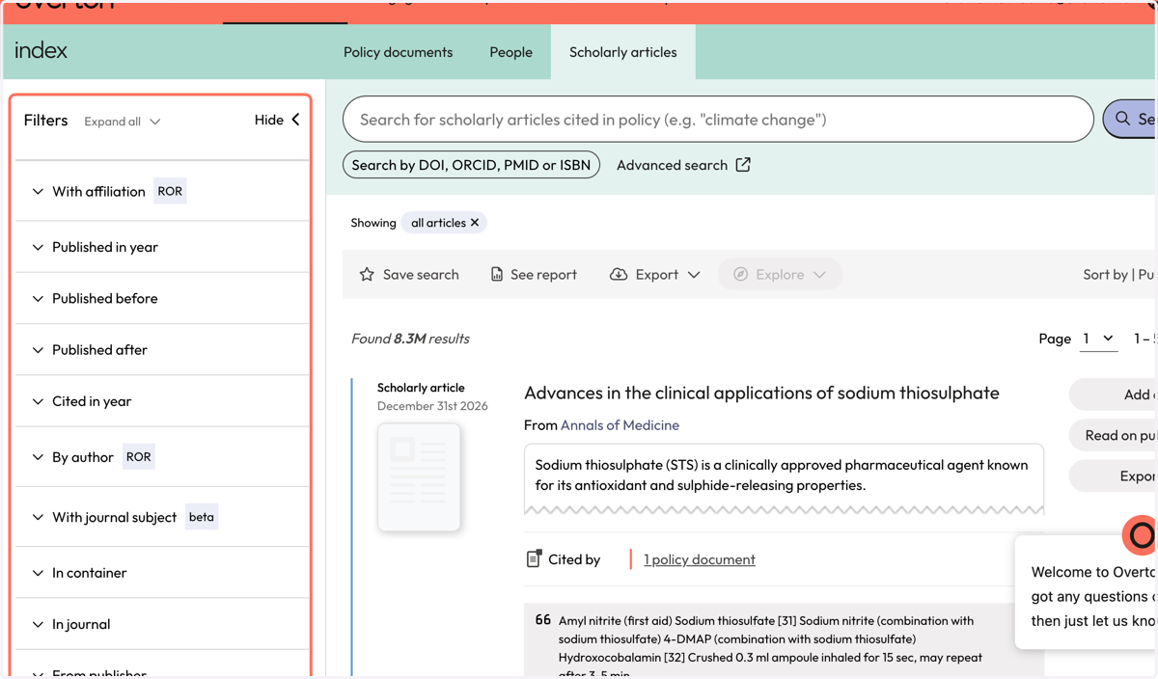Screen dimensions: 1158x679
Task: Expand the With affiliation filter
Action: point(162,191)
